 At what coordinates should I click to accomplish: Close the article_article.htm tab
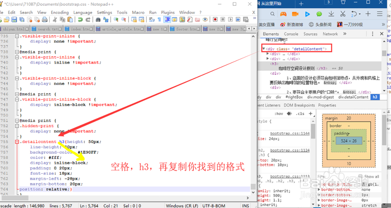142,29
